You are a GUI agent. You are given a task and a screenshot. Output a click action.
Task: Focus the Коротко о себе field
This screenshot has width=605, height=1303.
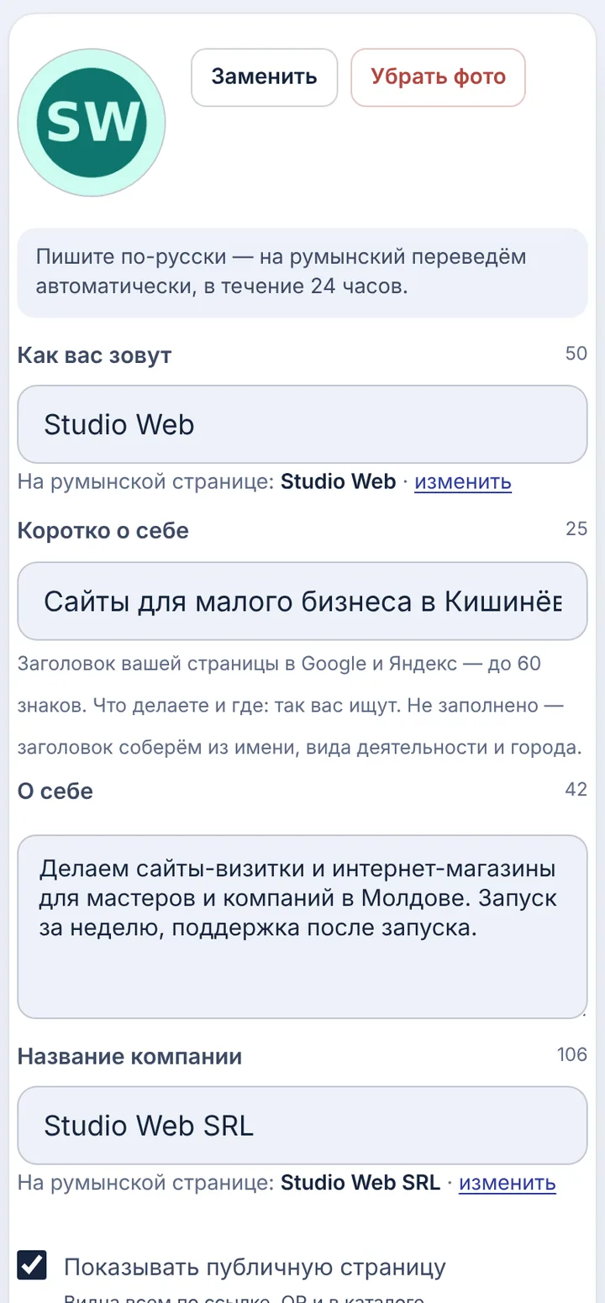tap(302, 602)
